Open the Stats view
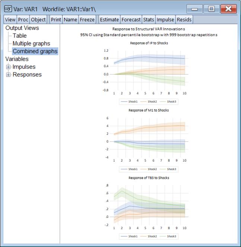 click(149, 20)
